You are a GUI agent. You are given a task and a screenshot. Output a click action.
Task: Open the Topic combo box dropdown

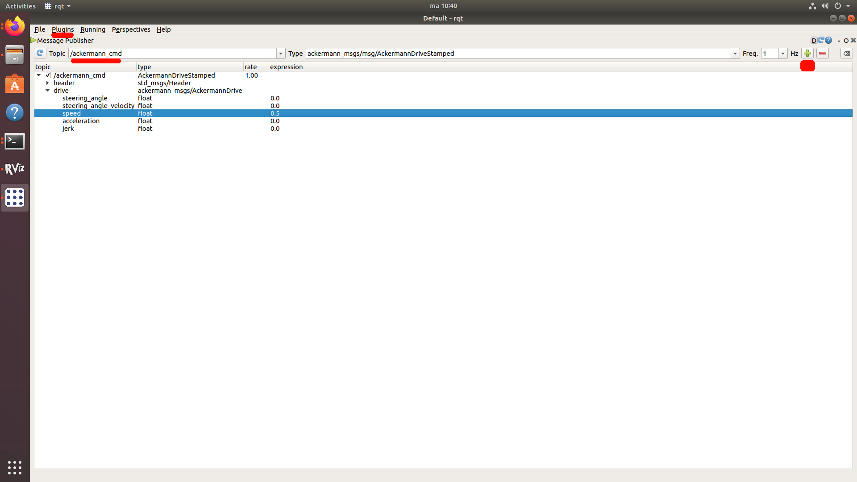[x=280, y=54]
